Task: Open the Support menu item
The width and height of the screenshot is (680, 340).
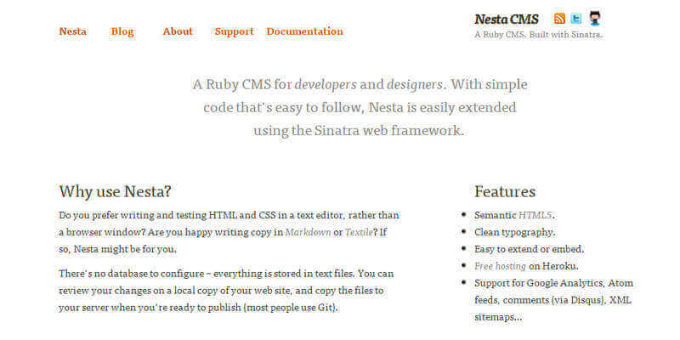Action: click(235, 31)
